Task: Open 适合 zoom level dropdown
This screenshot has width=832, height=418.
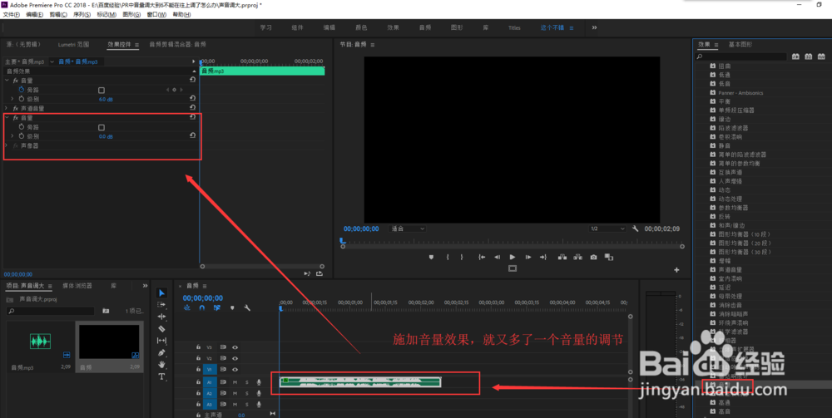Action: pyautogui.click(x=408, y=229)
